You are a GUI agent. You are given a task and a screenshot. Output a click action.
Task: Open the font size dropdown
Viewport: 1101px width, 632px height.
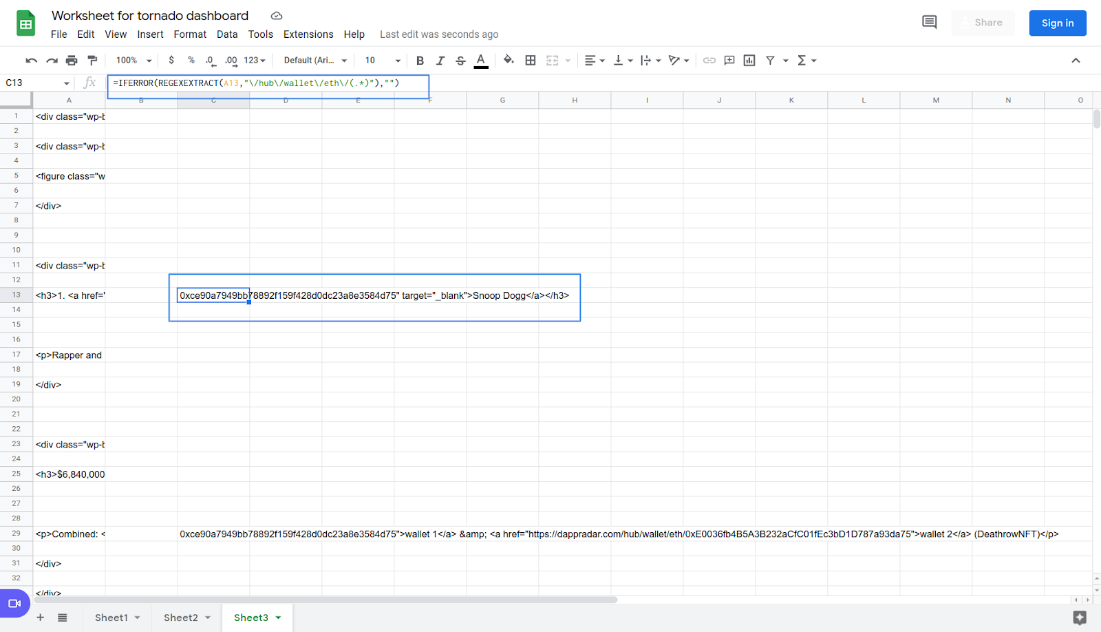383,61
